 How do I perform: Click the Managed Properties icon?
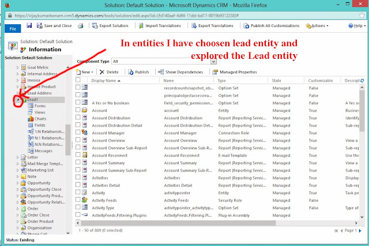(215, 72)
